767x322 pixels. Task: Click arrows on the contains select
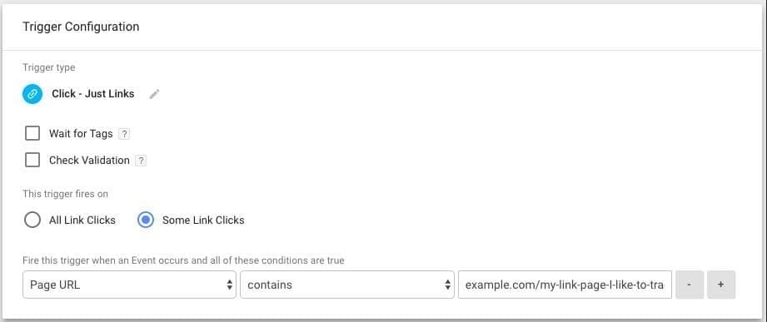click(447, 285)
